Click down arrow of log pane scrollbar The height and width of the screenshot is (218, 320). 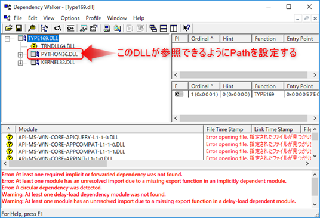point(315,204)
